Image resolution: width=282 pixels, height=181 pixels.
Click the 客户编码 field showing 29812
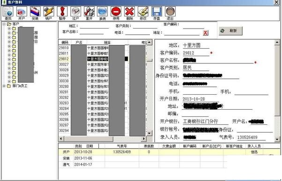[196, 53]
